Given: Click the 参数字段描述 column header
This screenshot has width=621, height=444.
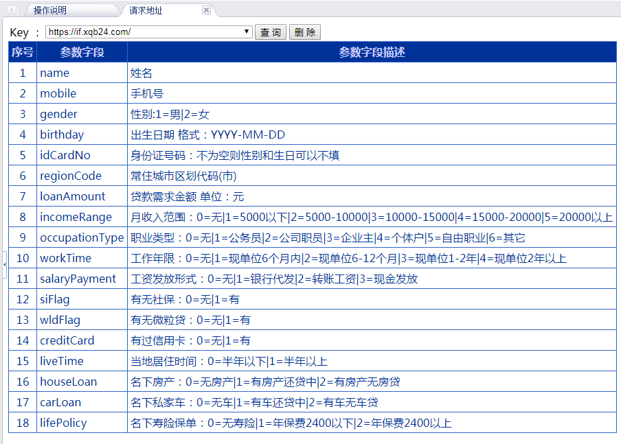Looking at the screenshot, I should click(372, 52).
